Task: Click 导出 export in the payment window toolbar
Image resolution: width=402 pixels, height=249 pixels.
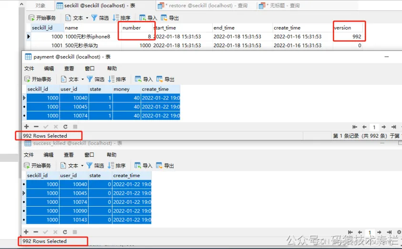Action: pos(165,79)
